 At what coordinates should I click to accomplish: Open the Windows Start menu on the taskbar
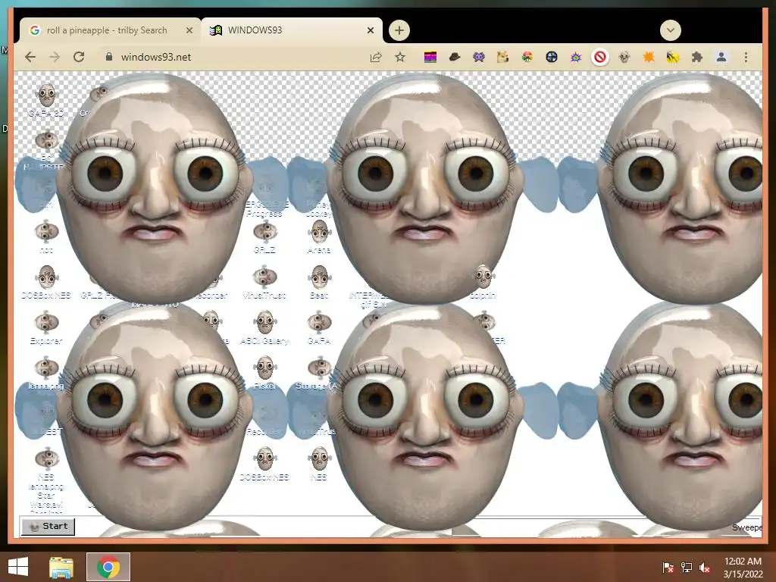click(x=18, y=567)
